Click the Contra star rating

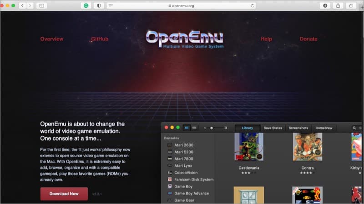click(308, 173)
